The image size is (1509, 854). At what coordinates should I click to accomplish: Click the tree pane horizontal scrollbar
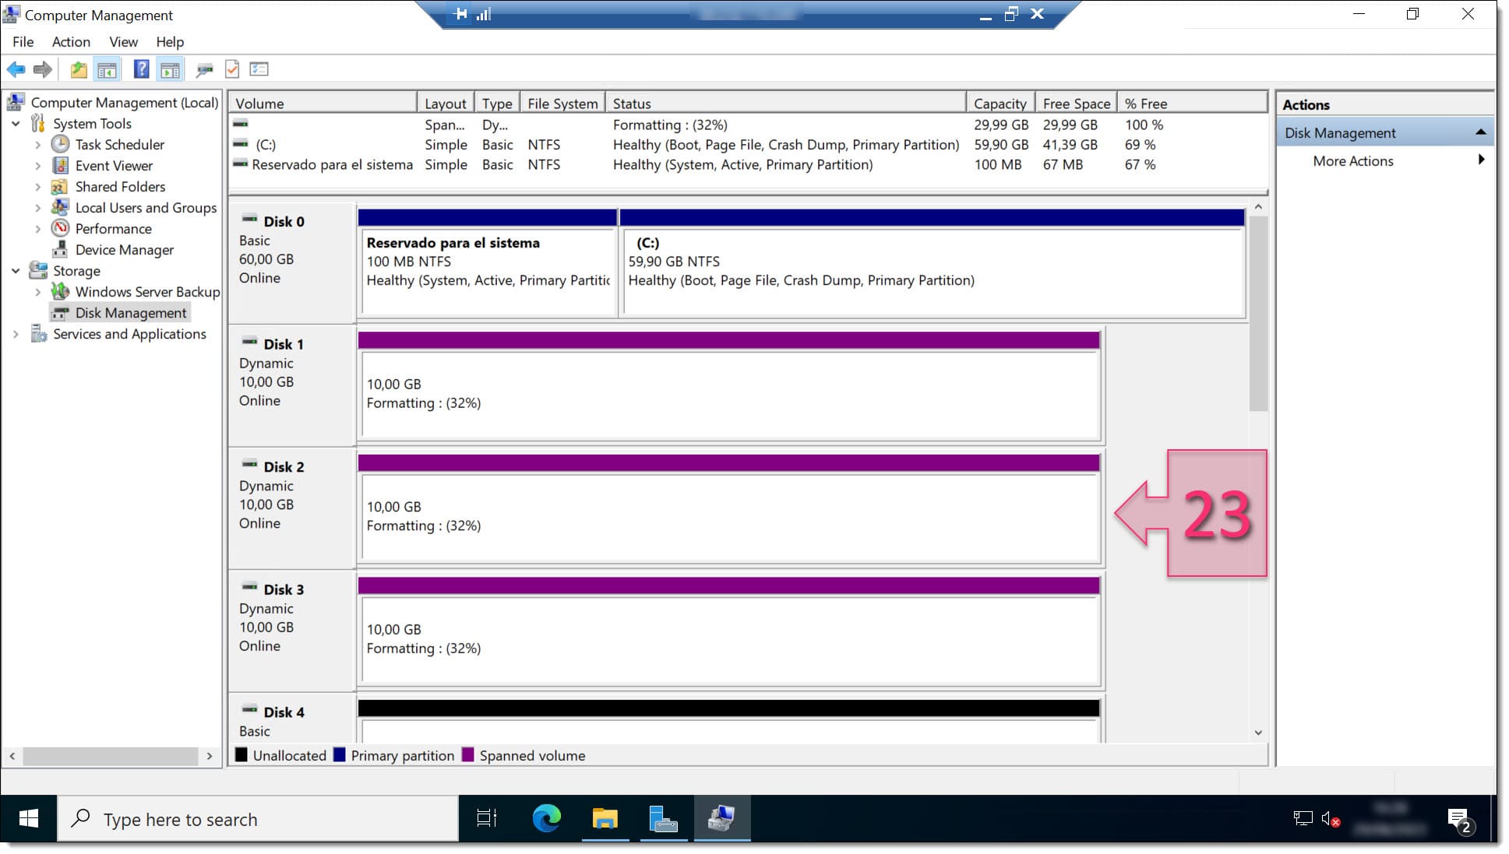[x=110, y=756]
